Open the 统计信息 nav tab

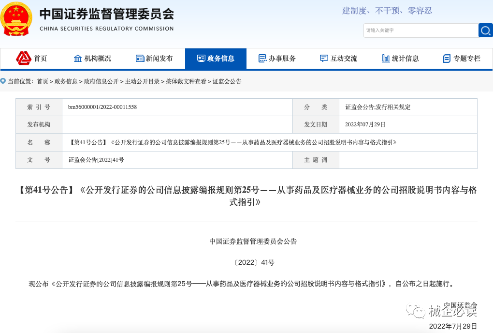[400, 59]
